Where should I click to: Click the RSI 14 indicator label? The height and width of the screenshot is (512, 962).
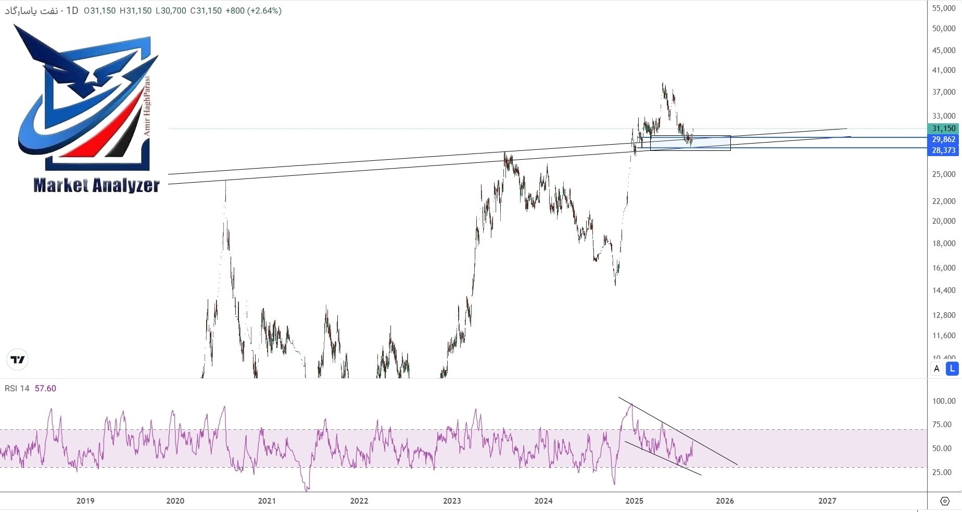pyautogui.click(x=17, y=389)
